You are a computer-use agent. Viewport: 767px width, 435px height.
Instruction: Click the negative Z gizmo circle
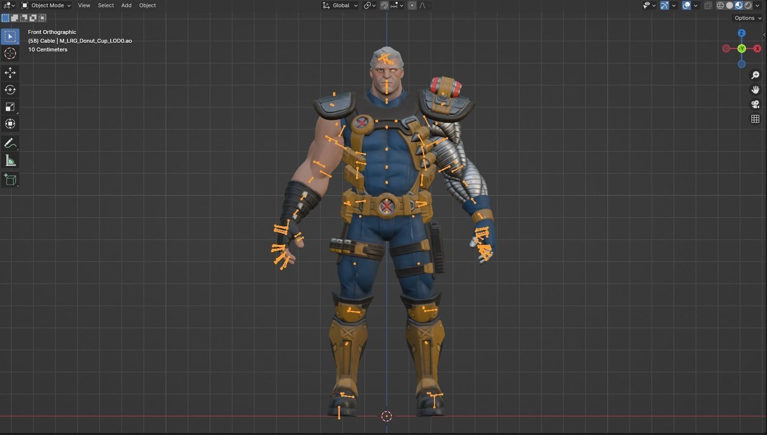741,64
